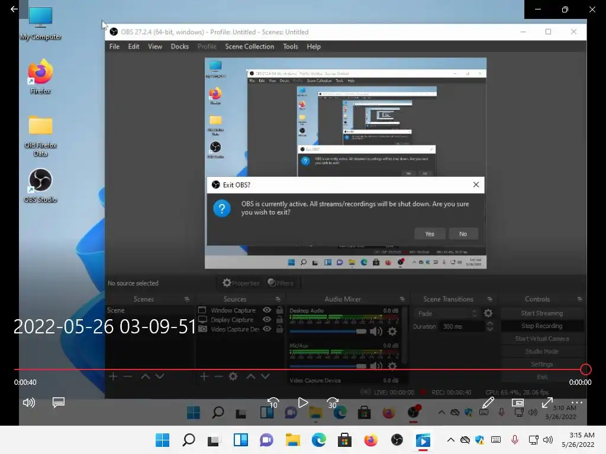Open source properties gear under Sources
The image size is (606, 454).
[x=233, y=377]
